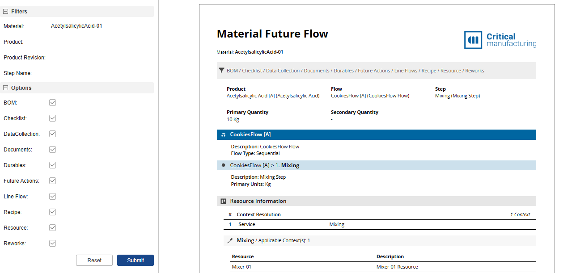This screenshot has width=576, height=273.
Task: Click the funnel filter icon above the breadcrumb
Action: [221, 70]
